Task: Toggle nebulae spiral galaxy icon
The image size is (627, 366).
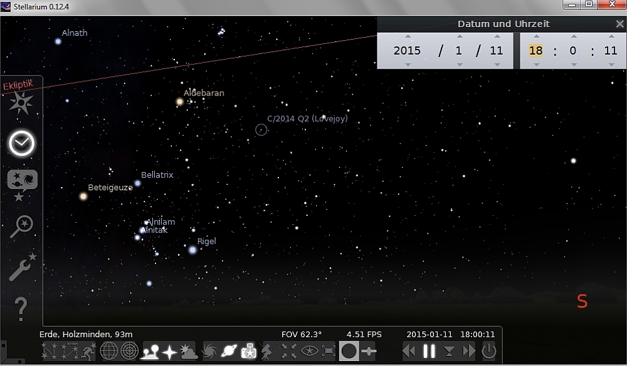Action: 209,351
